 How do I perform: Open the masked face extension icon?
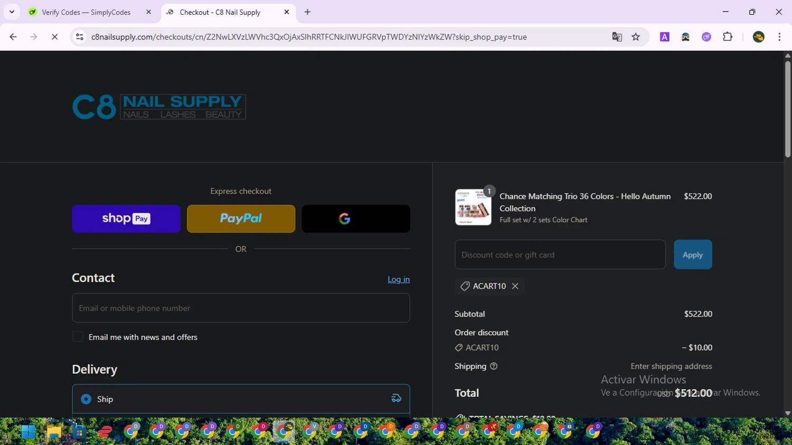click(685, 37)
